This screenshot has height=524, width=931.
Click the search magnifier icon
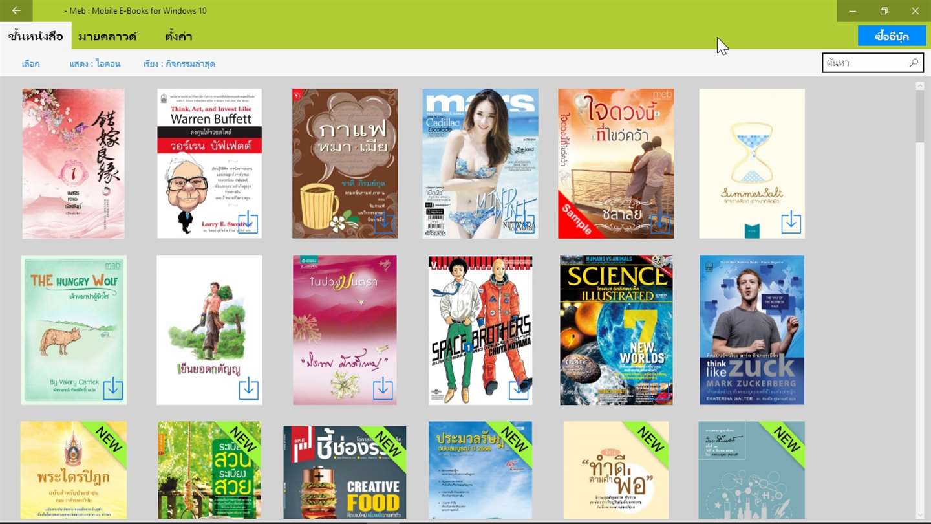click(x=914, y=63)
